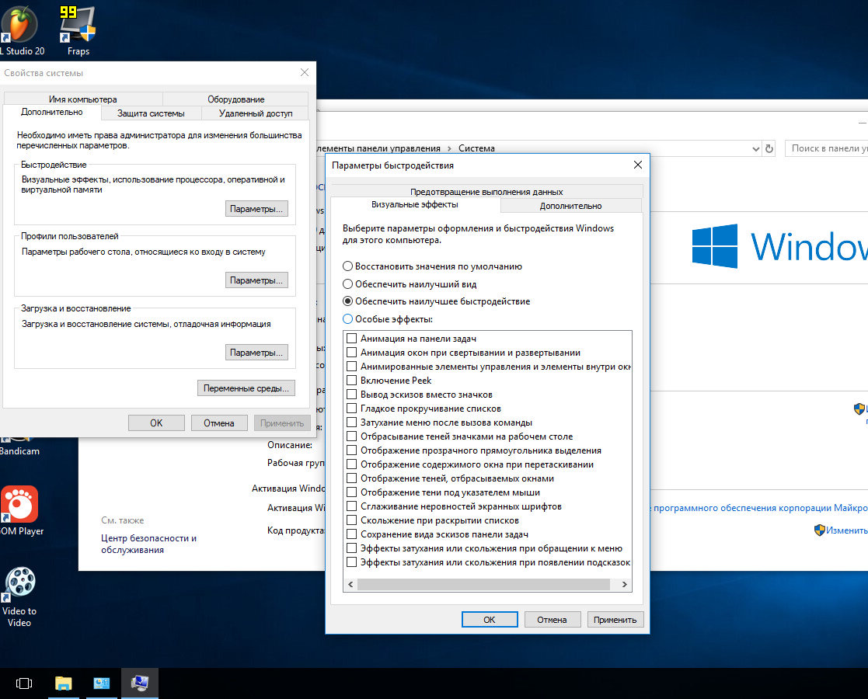Toggle Эффекты затухания при обращении к меню

click(x=351, y=548)
